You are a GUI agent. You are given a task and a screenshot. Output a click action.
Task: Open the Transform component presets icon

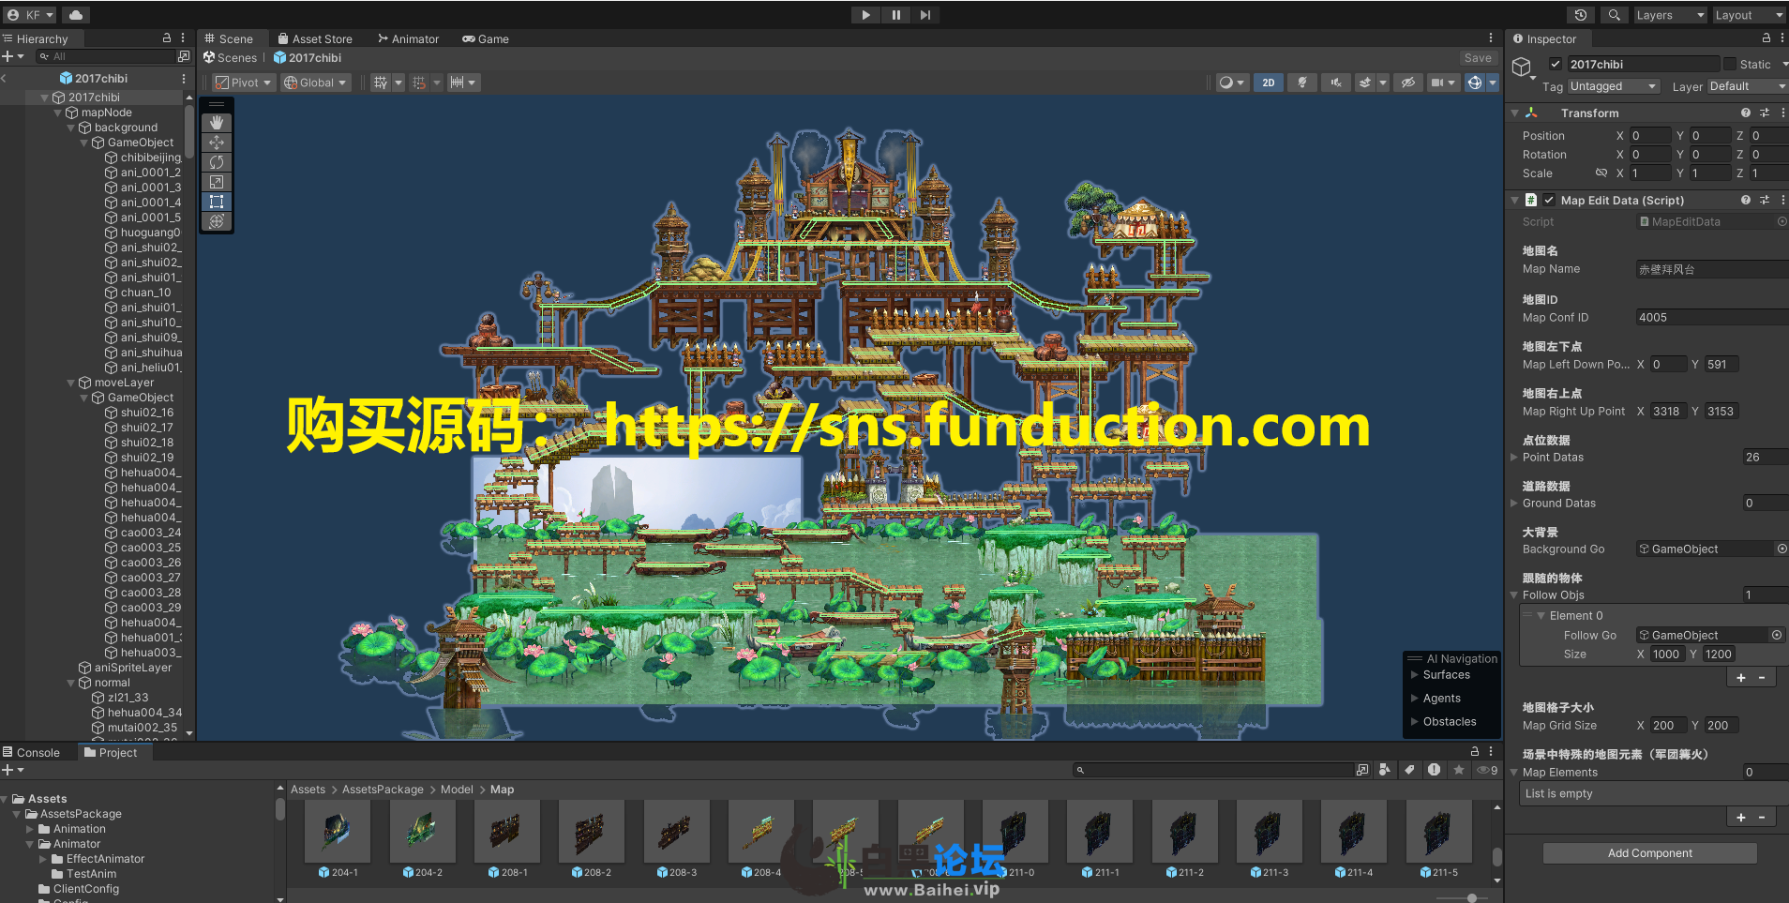(x=1765, y=113)
